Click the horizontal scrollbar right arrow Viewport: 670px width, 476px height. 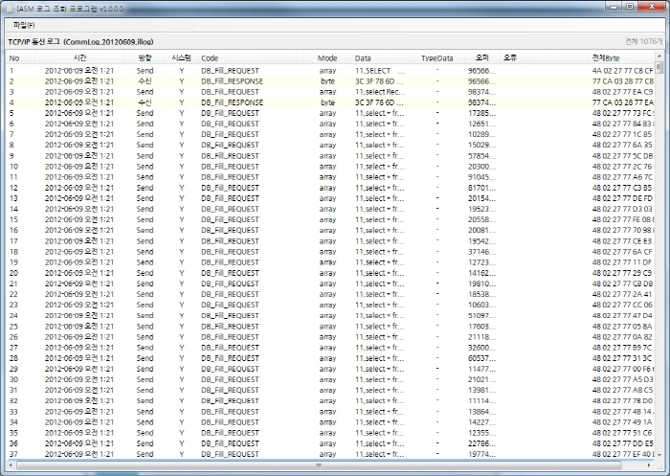(649, 465)
